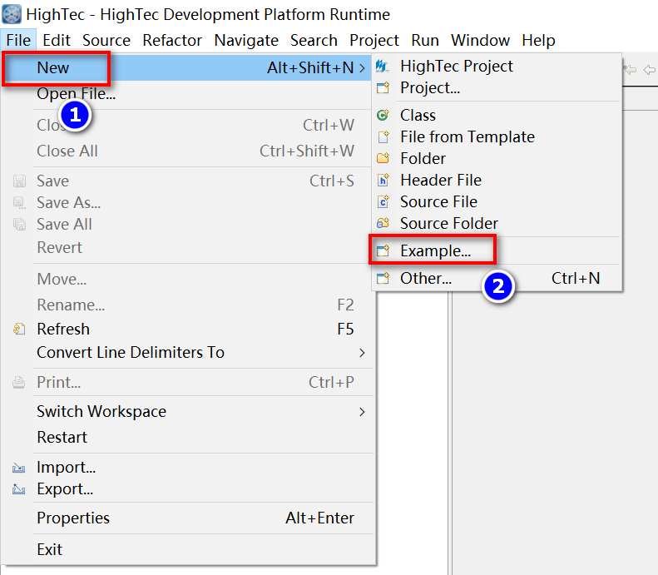Click the Print printer icon

pyautogui.click(x=18, y=383)
